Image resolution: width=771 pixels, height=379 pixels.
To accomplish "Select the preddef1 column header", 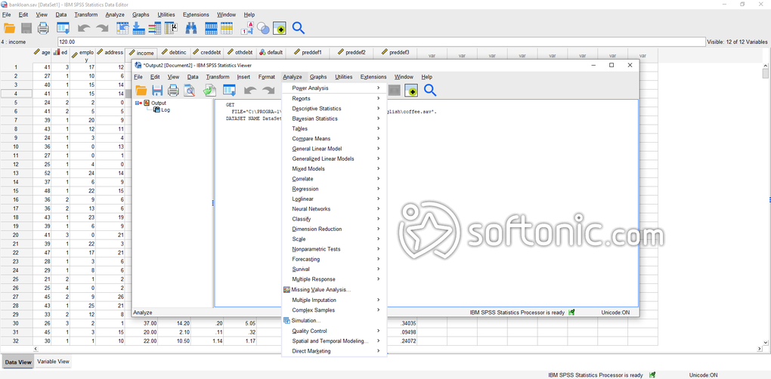I will 308,52.
